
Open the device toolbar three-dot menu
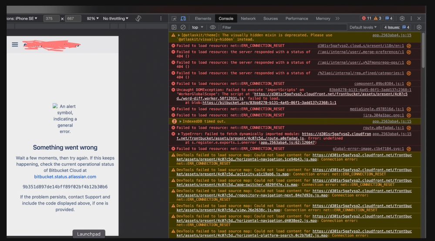coord(161,19)
